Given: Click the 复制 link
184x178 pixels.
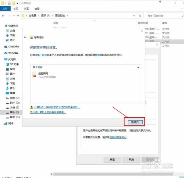Looking at the screenshot, I should tap(98, 55).
